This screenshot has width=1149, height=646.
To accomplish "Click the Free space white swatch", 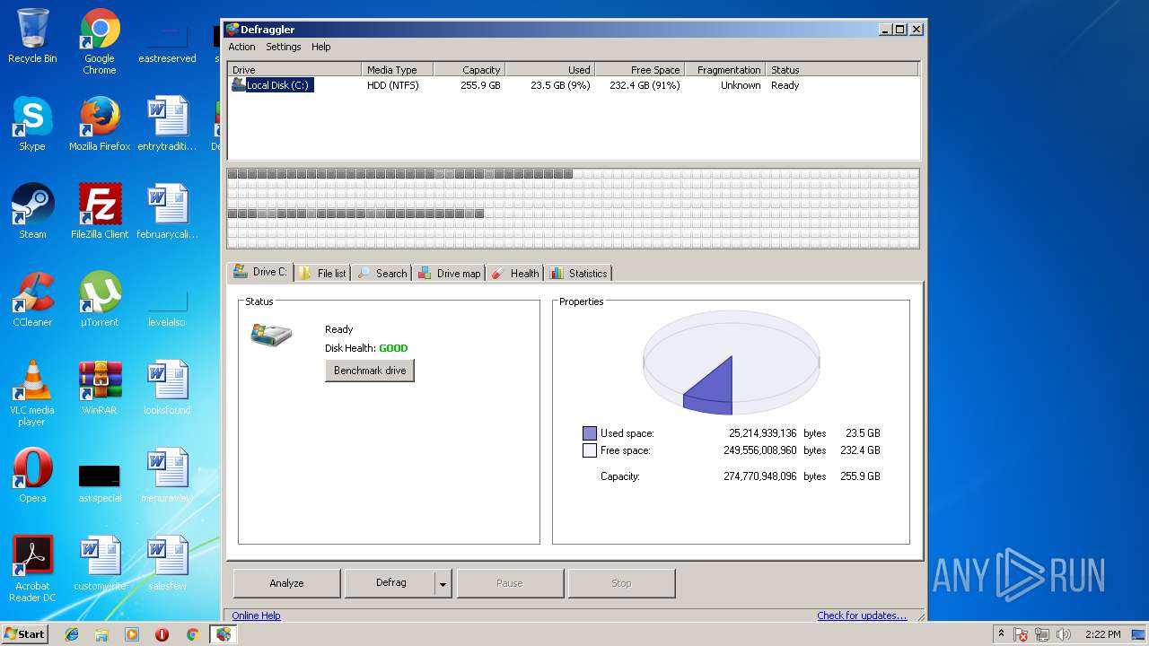I will coord(590,450).
